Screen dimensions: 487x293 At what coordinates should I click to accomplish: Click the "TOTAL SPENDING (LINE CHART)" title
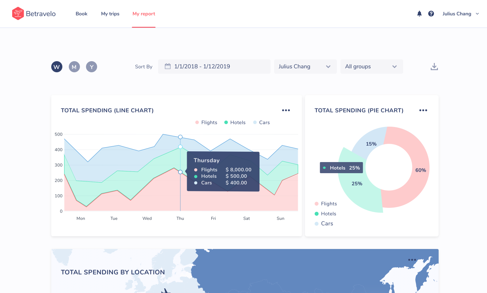(x=107, y=111)
